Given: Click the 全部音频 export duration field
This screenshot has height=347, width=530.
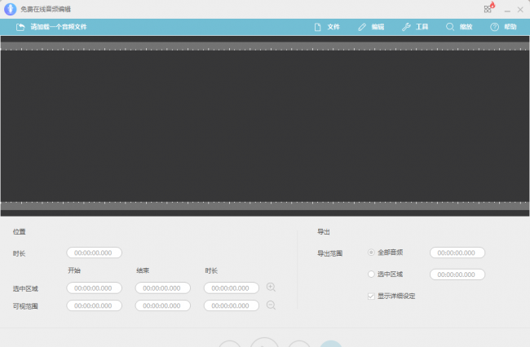Looking at the screenshot, I should 457,253.
